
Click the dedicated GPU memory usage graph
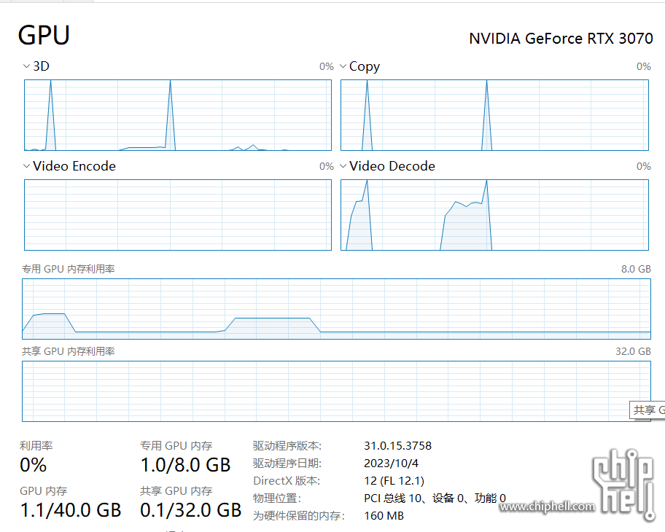336,309
